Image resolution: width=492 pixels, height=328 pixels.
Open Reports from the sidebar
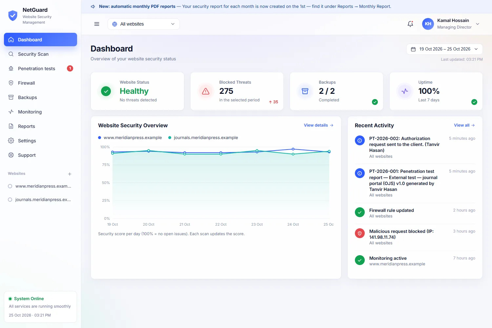pos(40,126)
